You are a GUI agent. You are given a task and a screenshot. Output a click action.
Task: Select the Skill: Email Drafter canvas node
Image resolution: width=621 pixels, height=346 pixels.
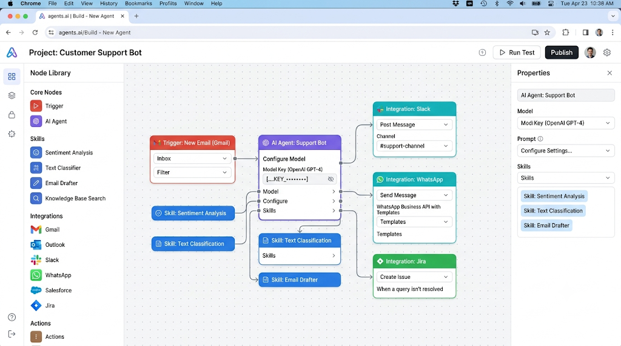(300, 279)
